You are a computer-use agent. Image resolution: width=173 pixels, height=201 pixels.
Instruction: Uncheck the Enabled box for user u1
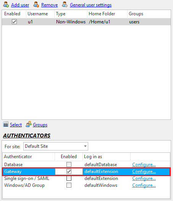point(14,22)
